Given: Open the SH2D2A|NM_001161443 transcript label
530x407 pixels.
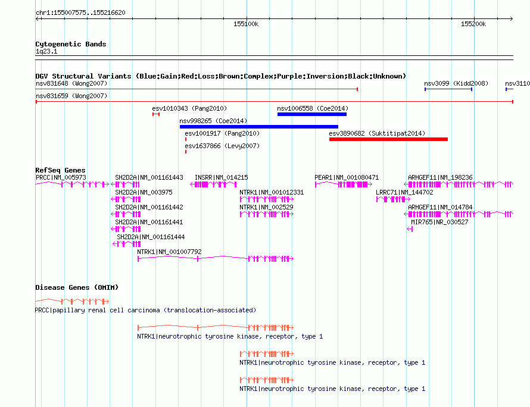Looking at the screenshot, I should (x=149, y=177).
